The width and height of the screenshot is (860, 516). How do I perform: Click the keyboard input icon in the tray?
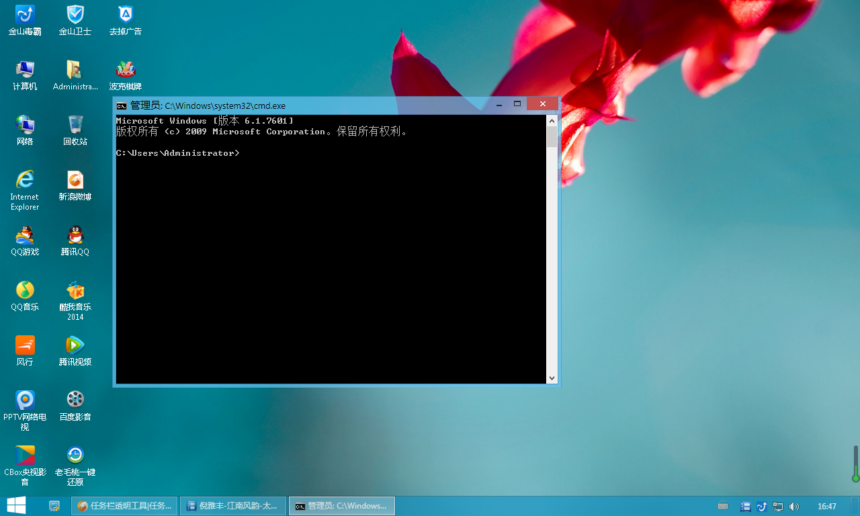click(x=723, y=506)
